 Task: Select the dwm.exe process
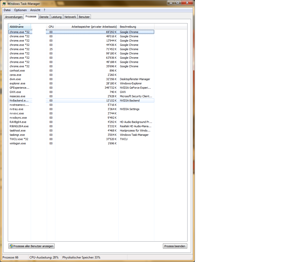(81, 79)
